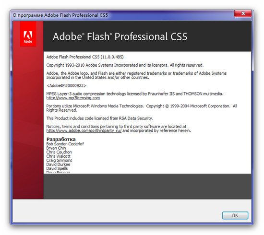Click the Разработка credits heading

[x=61, y=139]
